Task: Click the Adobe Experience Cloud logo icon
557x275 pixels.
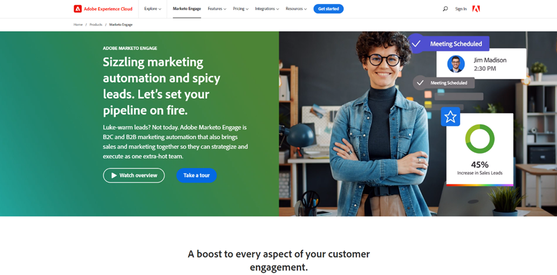Action: (x=77, y=9)
